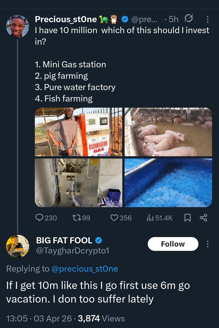Image resolution: width=219 pixels, height=328 pixels.
Task: Open more options for Precious_st0ne's tweet
Action: click(208, 19)
